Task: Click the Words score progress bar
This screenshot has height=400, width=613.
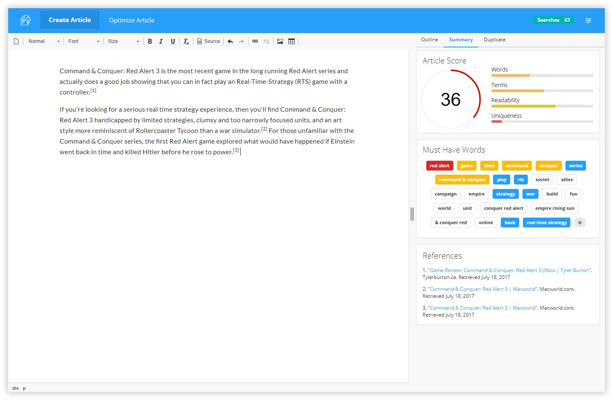Action: click(542, 76)
